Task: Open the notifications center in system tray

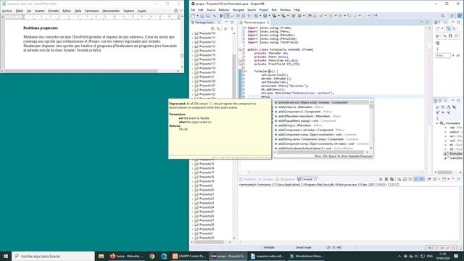Action: point(456,256)
